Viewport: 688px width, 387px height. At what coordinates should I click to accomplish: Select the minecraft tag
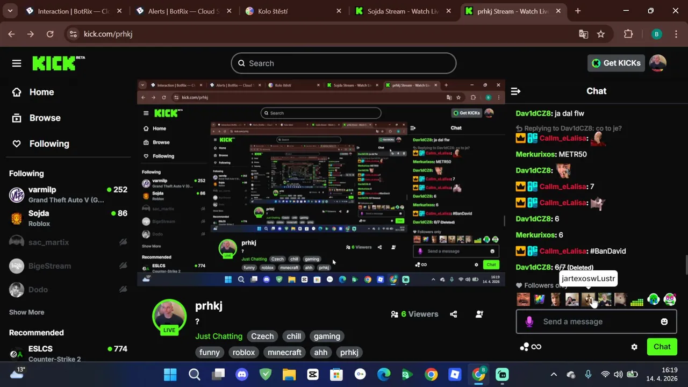tap(284, 353)
